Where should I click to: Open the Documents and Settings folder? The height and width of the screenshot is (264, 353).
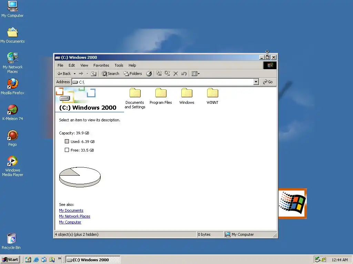tap(135, 99)
